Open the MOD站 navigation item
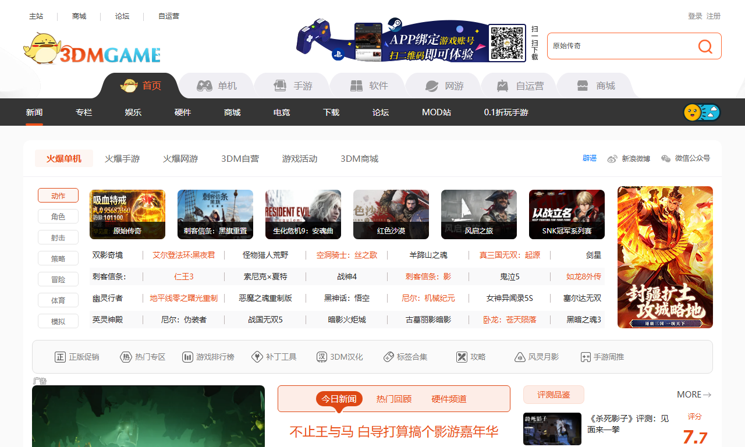 pyautogui.click(x=437, y=112)
